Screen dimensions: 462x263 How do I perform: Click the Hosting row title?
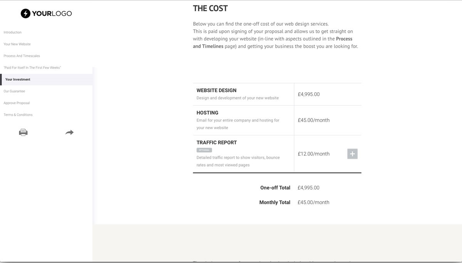(x=208, y=113)
